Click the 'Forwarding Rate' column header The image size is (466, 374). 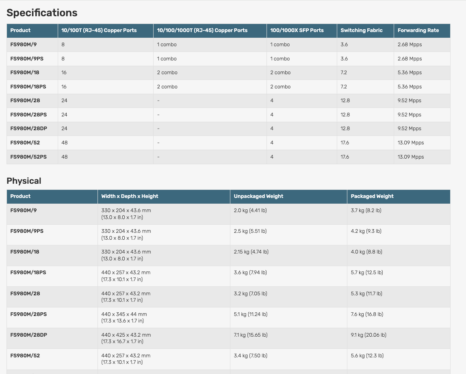[418, 30]
